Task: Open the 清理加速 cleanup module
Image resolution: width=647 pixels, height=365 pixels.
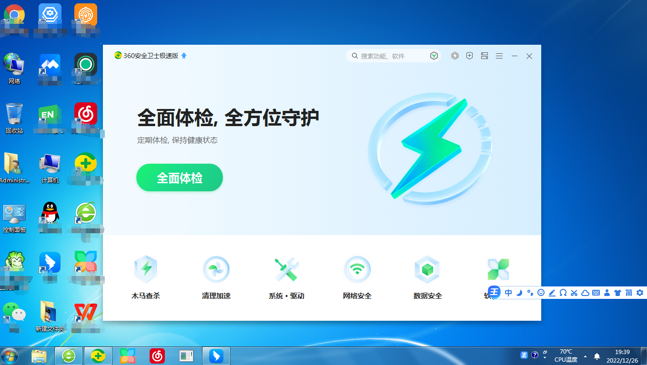Action: (x=216, y=278)
